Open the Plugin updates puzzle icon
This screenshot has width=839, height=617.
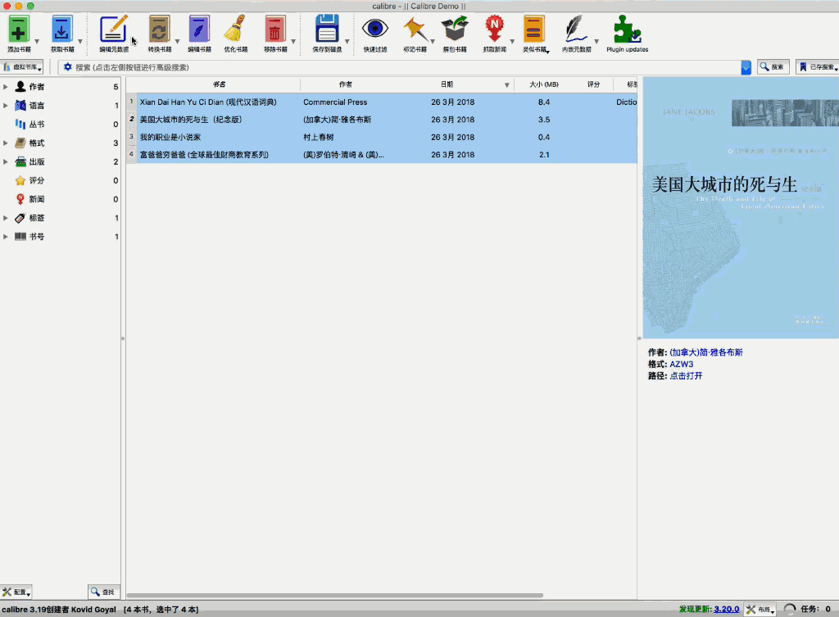tap(627, 29)
